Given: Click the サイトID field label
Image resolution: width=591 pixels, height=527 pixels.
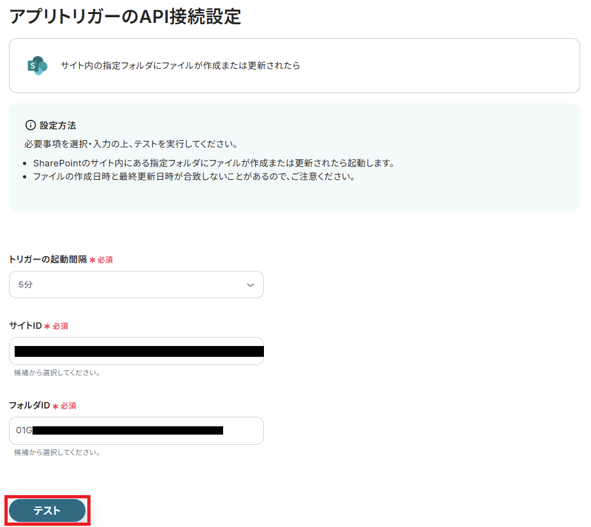Looking at the screenshot, I should click(x=26, y=326).
